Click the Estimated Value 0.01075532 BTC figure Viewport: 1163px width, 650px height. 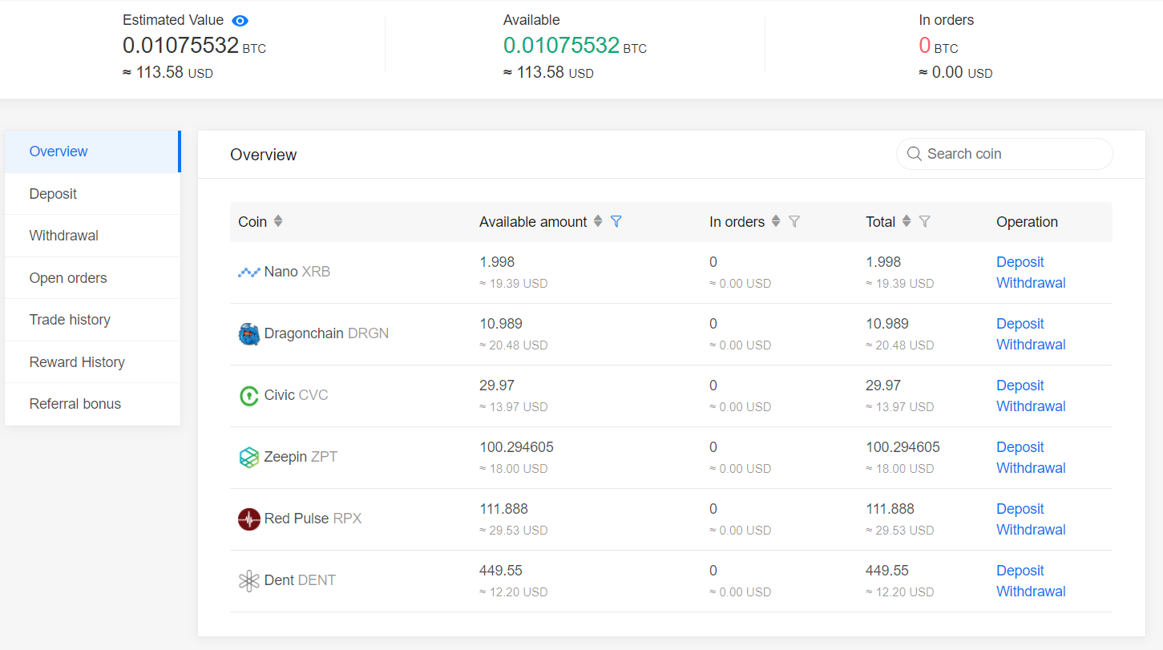coord(194,46)
